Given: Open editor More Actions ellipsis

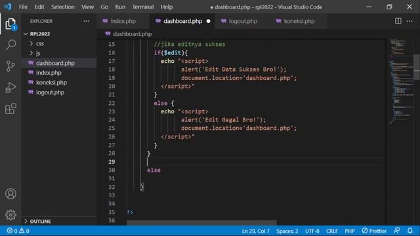Looking at the screenshot, I should [409, 21].
